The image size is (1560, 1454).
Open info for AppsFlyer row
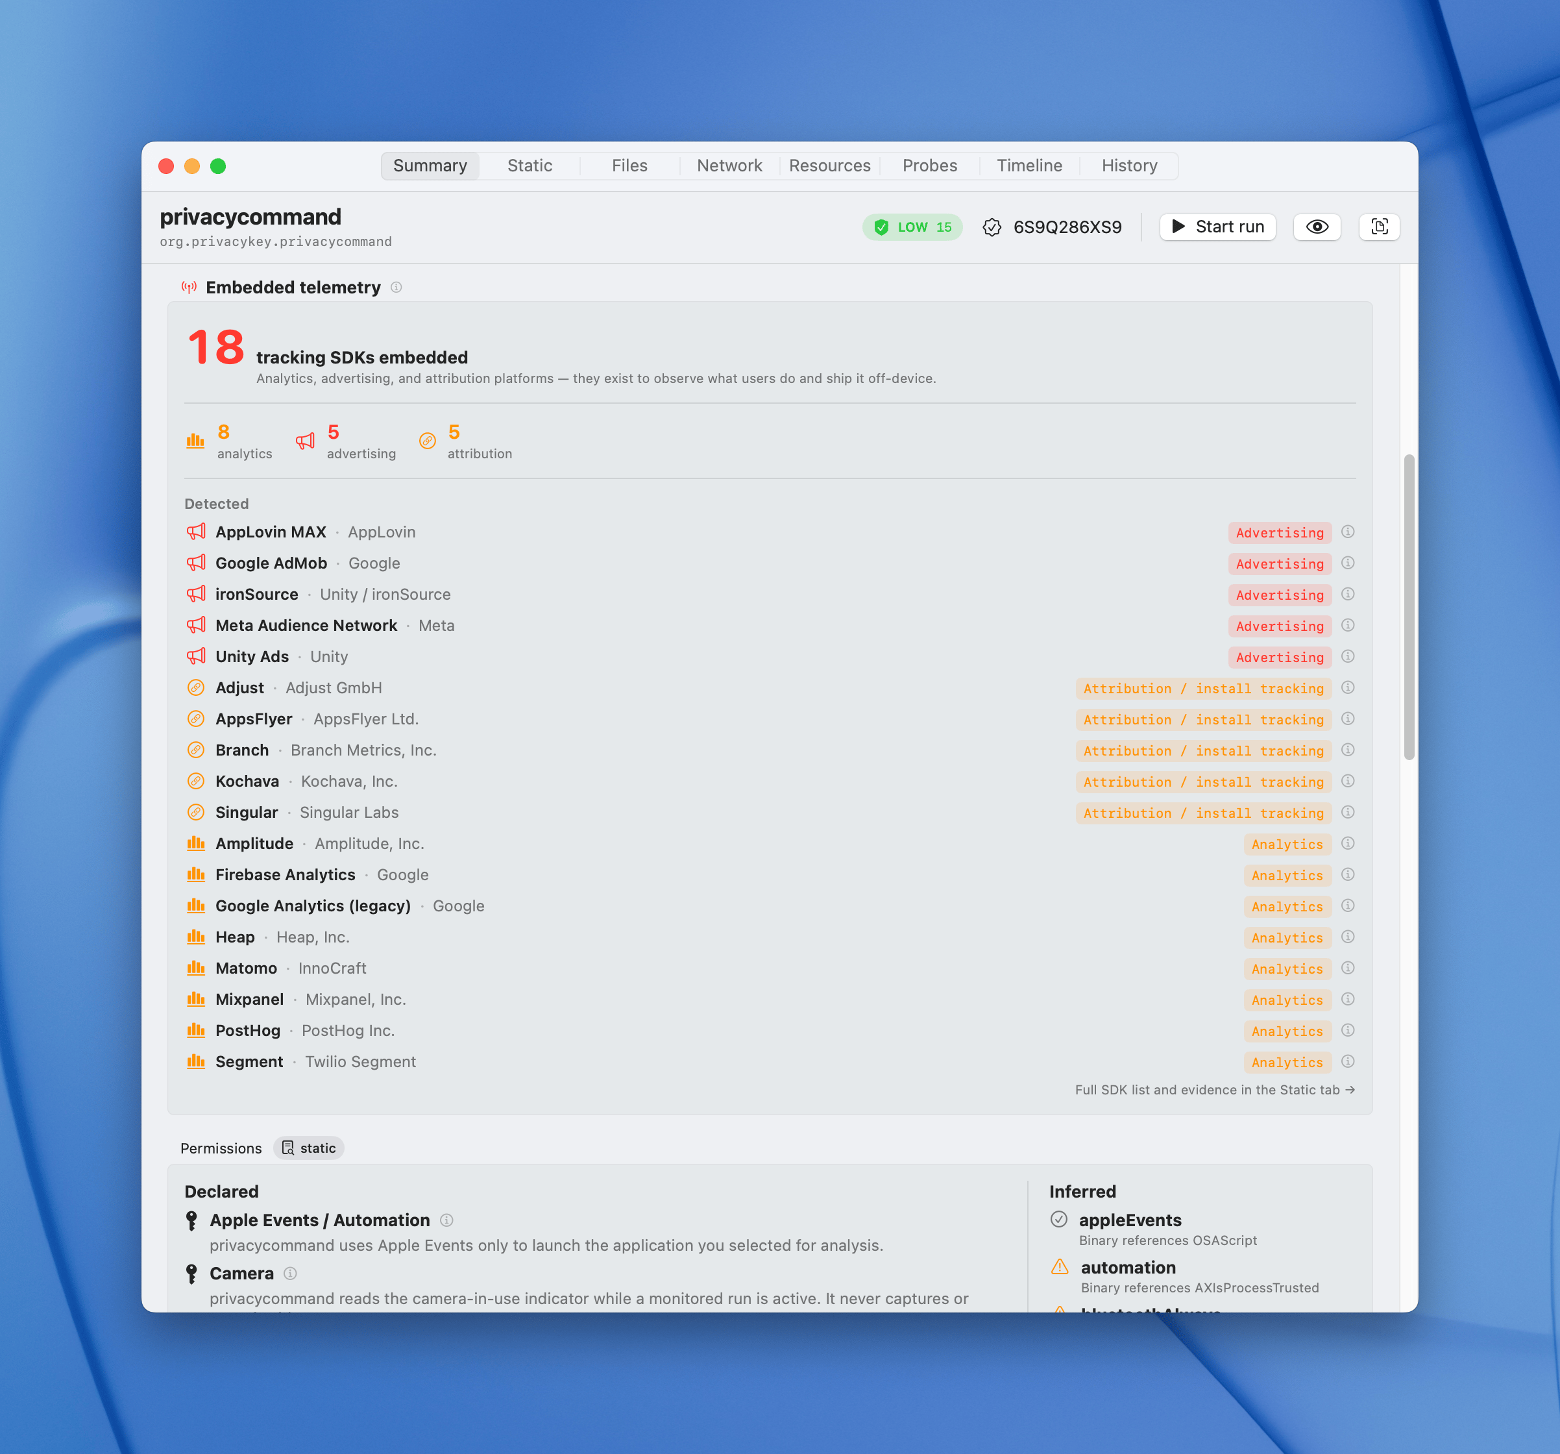pyautogui.click(x=1347, y=719)
